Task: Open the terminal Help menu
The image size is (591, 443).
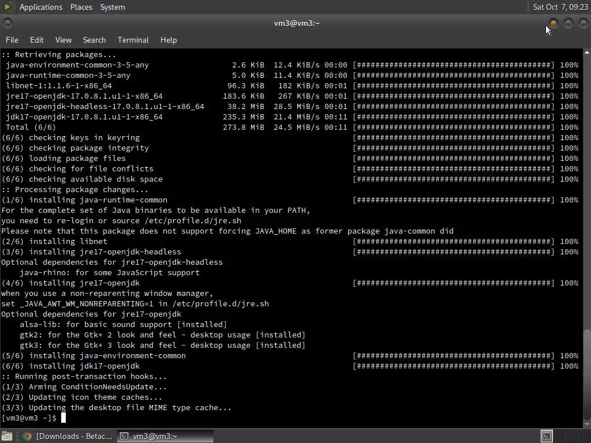Action: pyautogui.click(x=169, y=40)
